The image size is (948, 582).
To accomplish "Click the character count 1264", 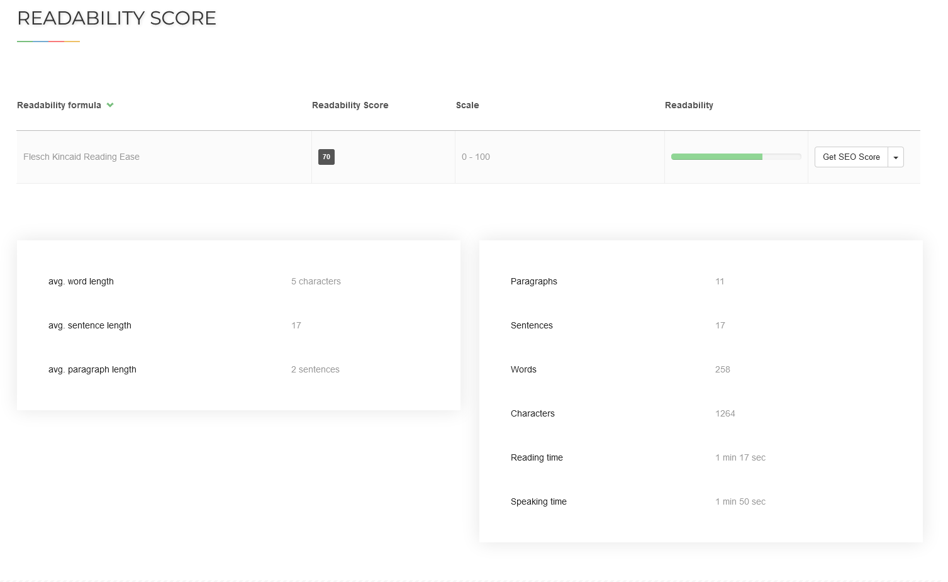I will [x=725, y=413].
